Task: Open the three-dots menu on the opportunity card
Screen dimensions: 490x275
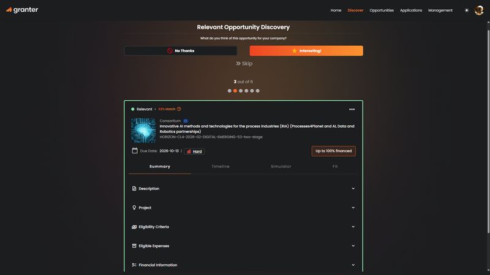Action: [352, 109]
